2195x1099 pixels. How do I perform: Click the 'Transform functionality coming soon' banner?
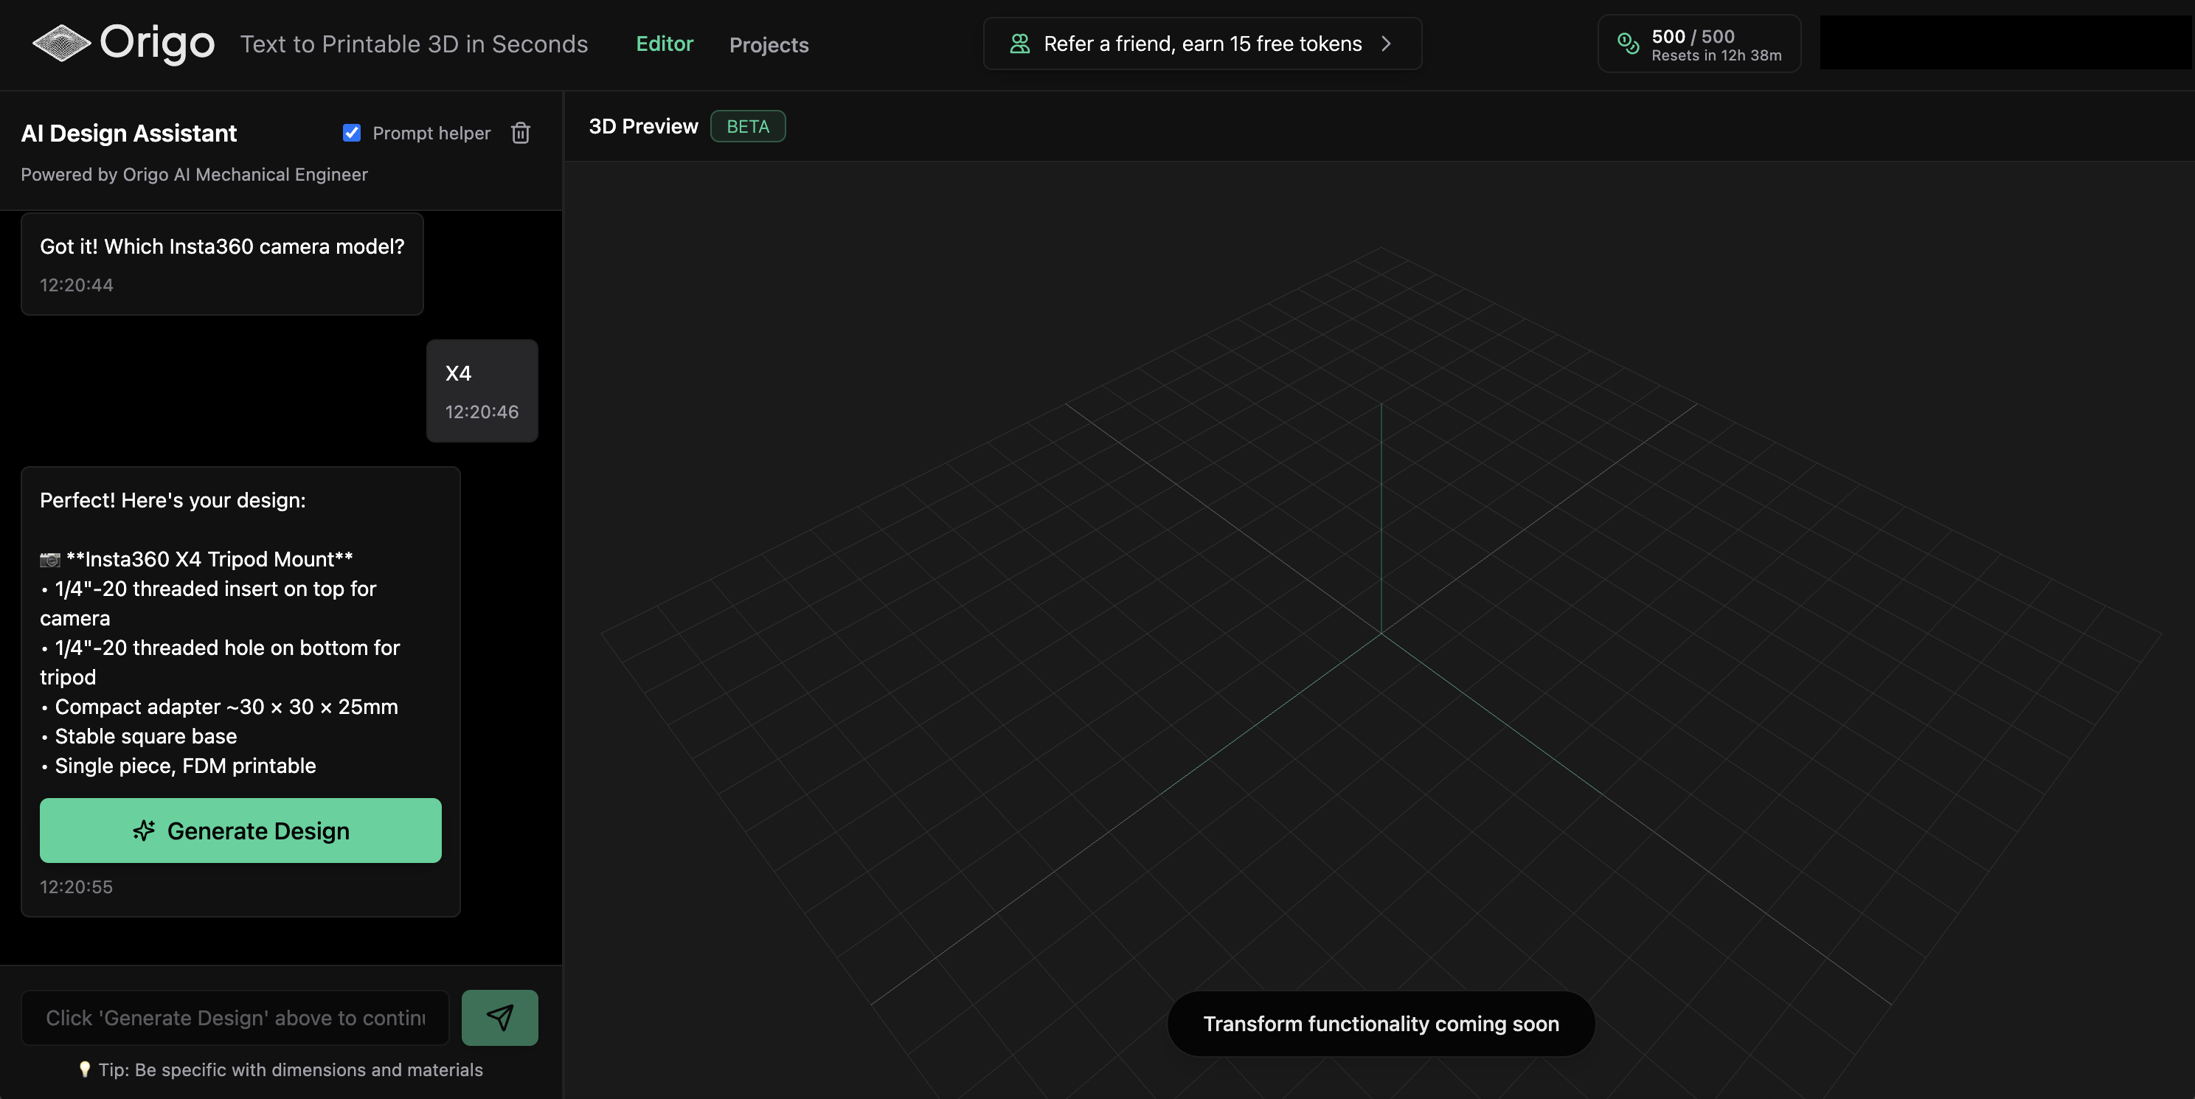pos(1379,1024)
